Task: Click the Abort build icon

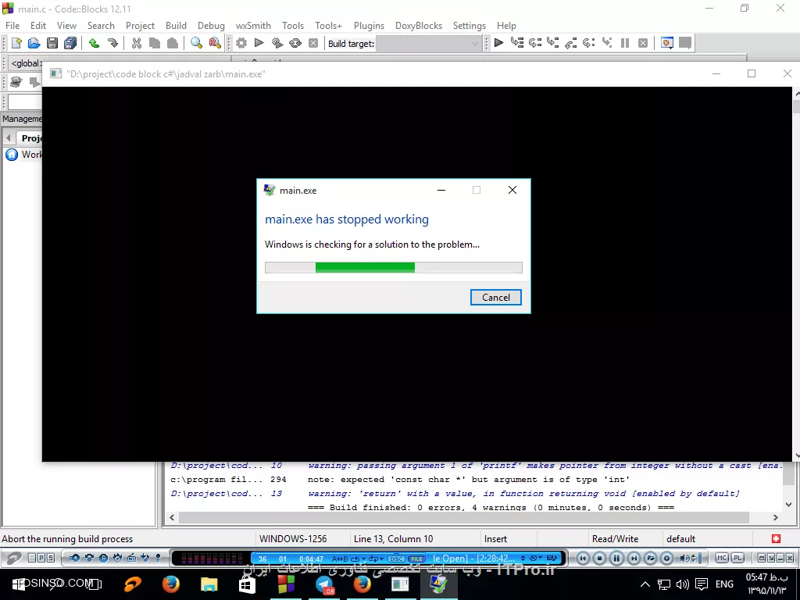Action: [x=313, y=44]
